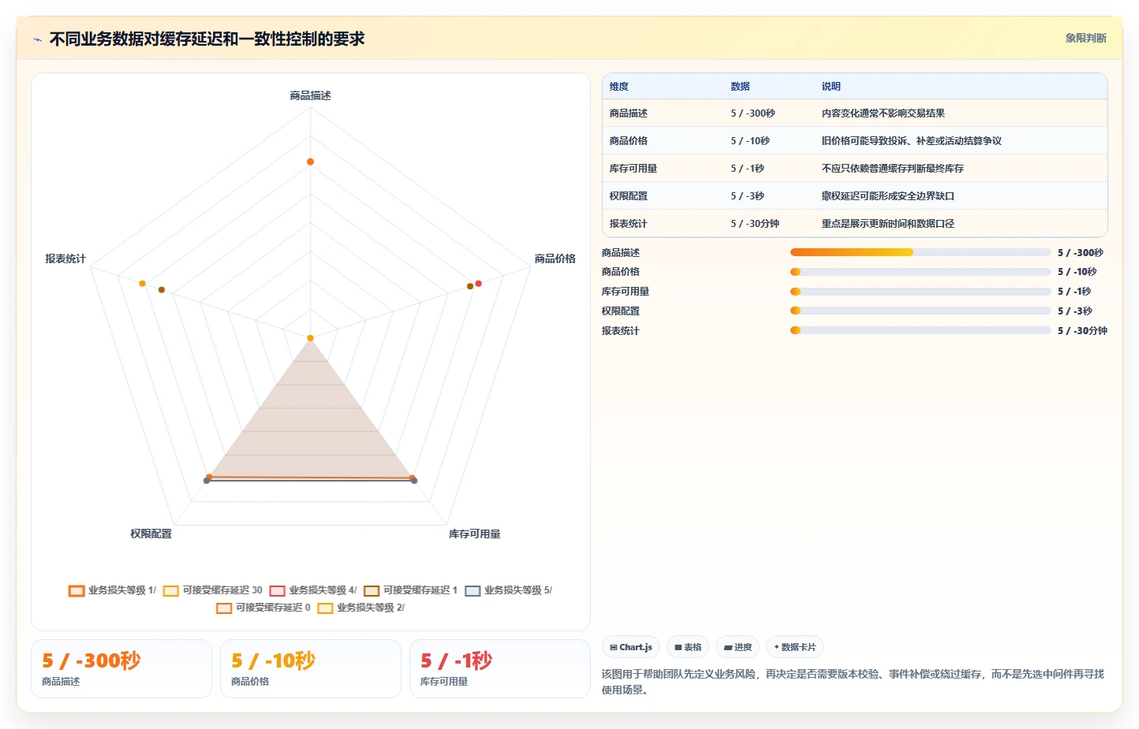Click the orange data point on 商品描述 axis

point(310,162)
